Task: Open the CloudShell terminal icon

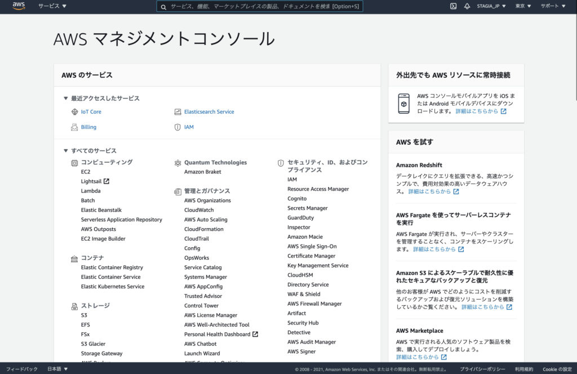Action: [x=453, y=6]
